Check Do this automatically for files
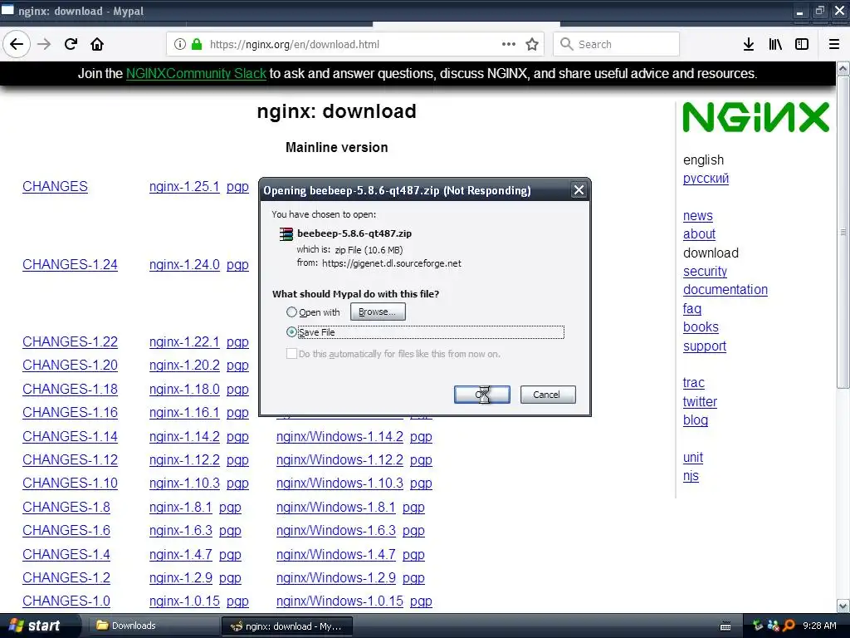The width and height of the screenshot is (850, 638). click(291, 354)
